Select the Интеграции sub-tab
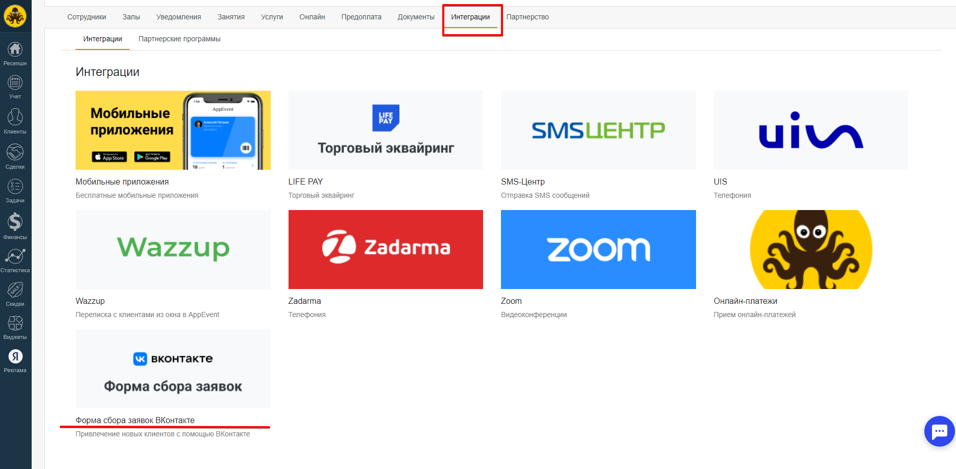The image size is (956, 469). 103,39
